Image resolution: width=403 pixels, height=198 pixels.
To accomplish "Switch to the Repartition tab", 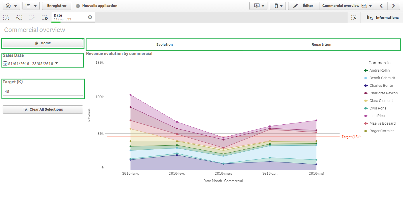I will click(321, 45).
